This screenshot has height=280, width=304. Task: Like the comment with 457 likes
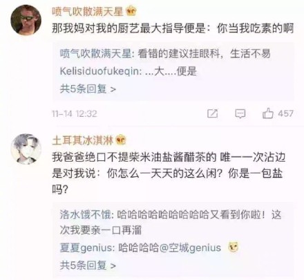point(268,113)
